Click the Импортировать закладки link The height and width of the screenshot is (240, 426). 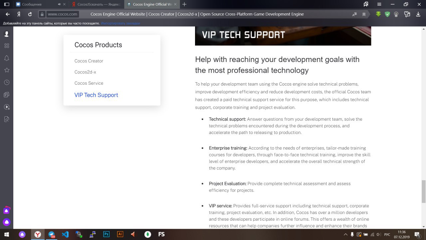(x=120, y=23)
